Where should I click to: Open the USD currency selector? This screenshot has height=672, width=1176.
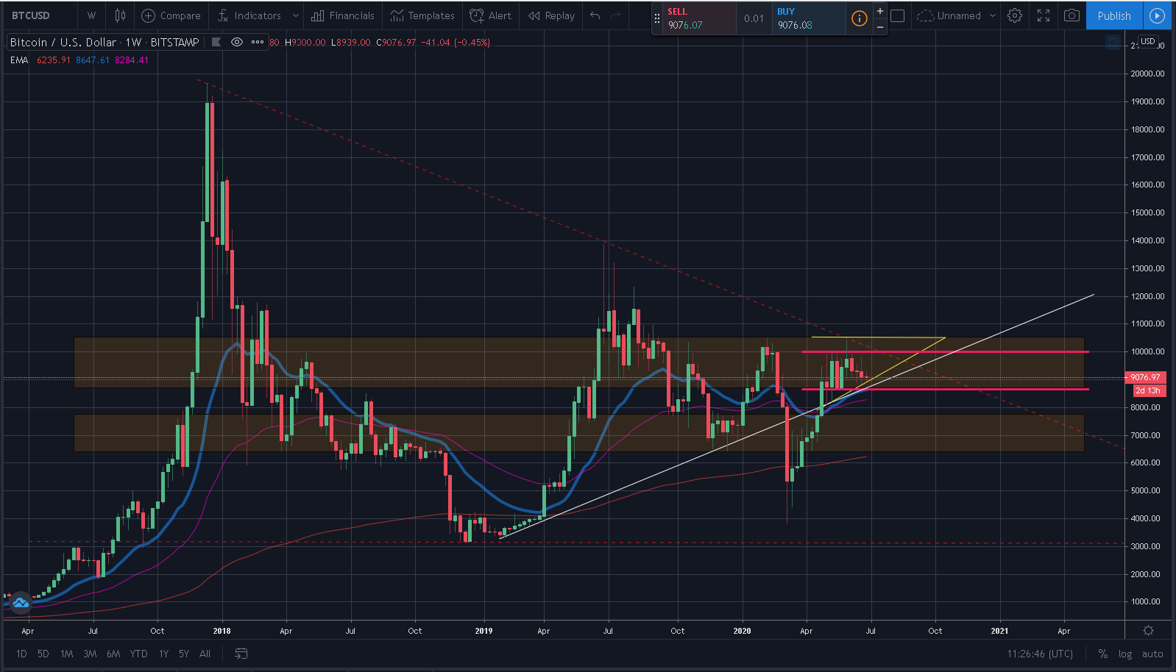click(x=1148, y=41)
